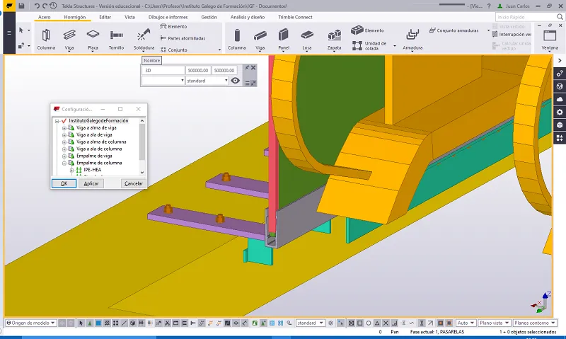The width and height of the screenshot is (566, 339).
Task: Collapse InstitutoGalegodeFormación root node
Action: click(x=57, y=121)
